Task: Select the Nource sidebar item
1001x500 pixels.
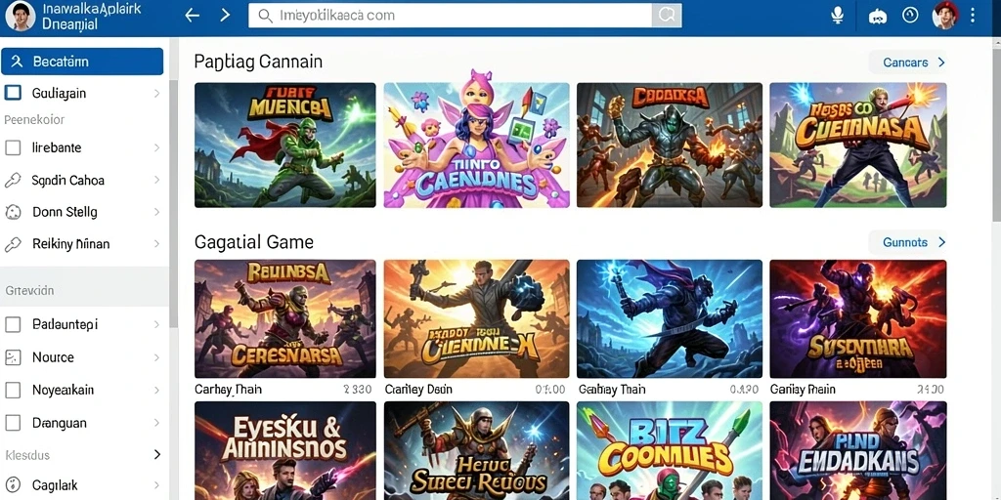Action: click(83, 357)
